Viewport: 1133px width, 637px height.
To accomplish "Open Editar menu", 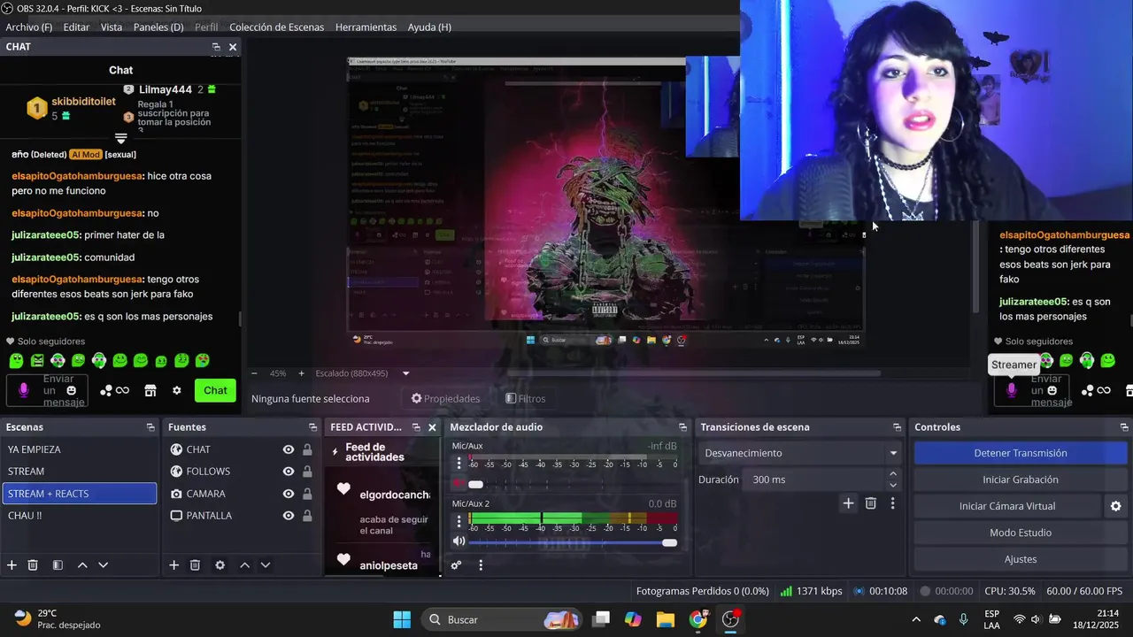I will (76, 27).
